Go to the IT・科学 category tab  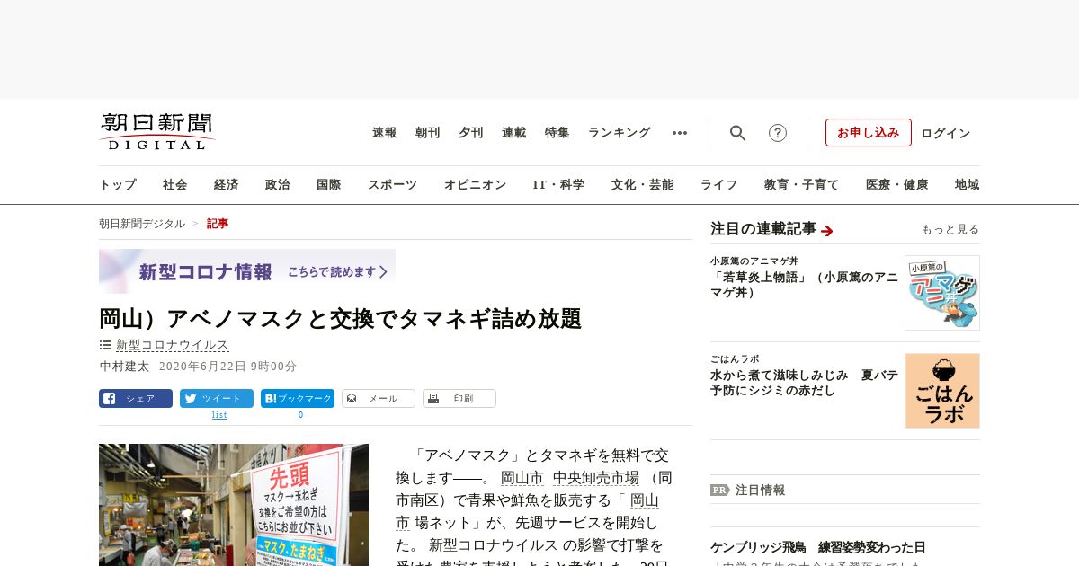(559, 185)
